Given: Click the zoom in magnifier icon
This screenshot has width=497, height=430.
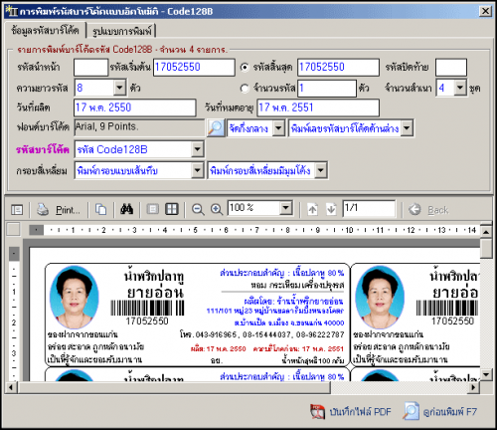Looking at the screenshot, I should tap(217, 210).
